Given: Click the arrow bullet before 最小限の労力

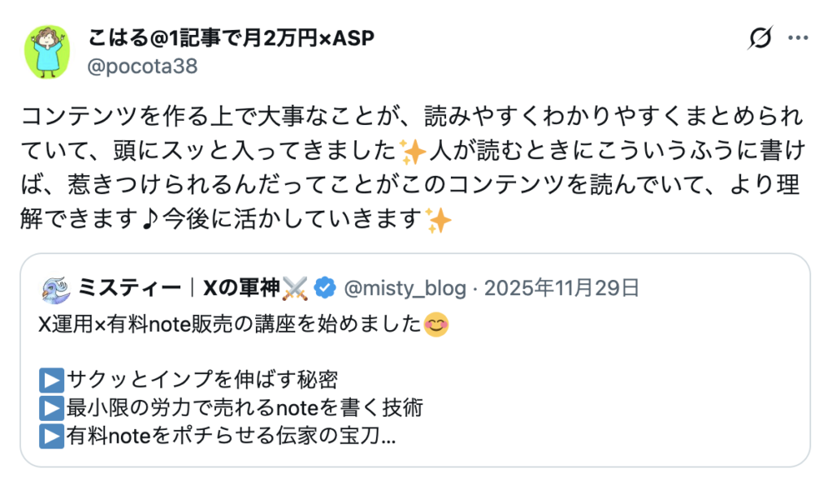Looking at the screenshot, I should 51,407.
